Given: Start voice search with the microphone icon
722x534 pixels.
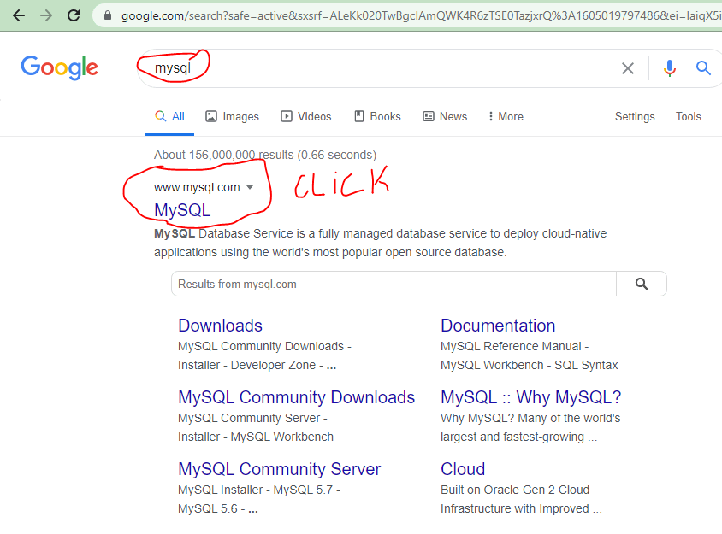Looking at the screenshot, I should click(x=670, y=68).
